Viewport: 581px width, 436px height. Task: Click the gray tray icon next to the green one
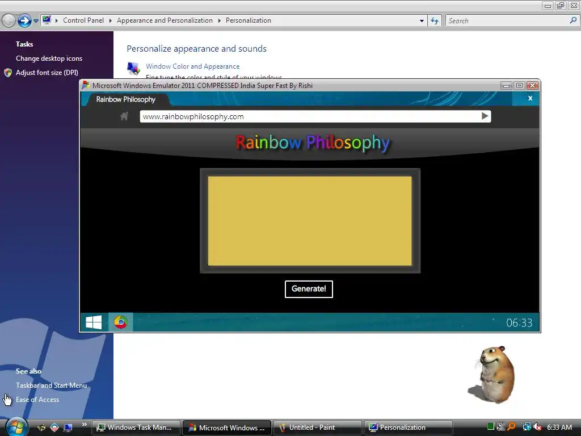[x=501, y=427]
